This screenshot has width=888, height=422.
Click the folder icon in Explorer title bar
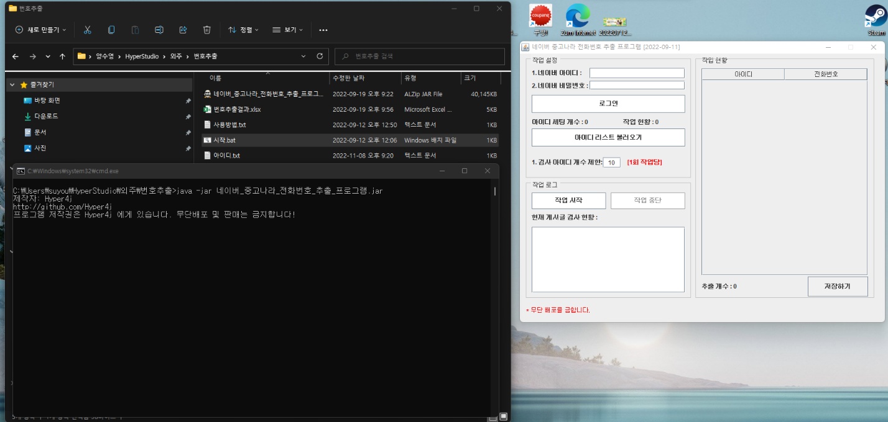click(12, 9)
